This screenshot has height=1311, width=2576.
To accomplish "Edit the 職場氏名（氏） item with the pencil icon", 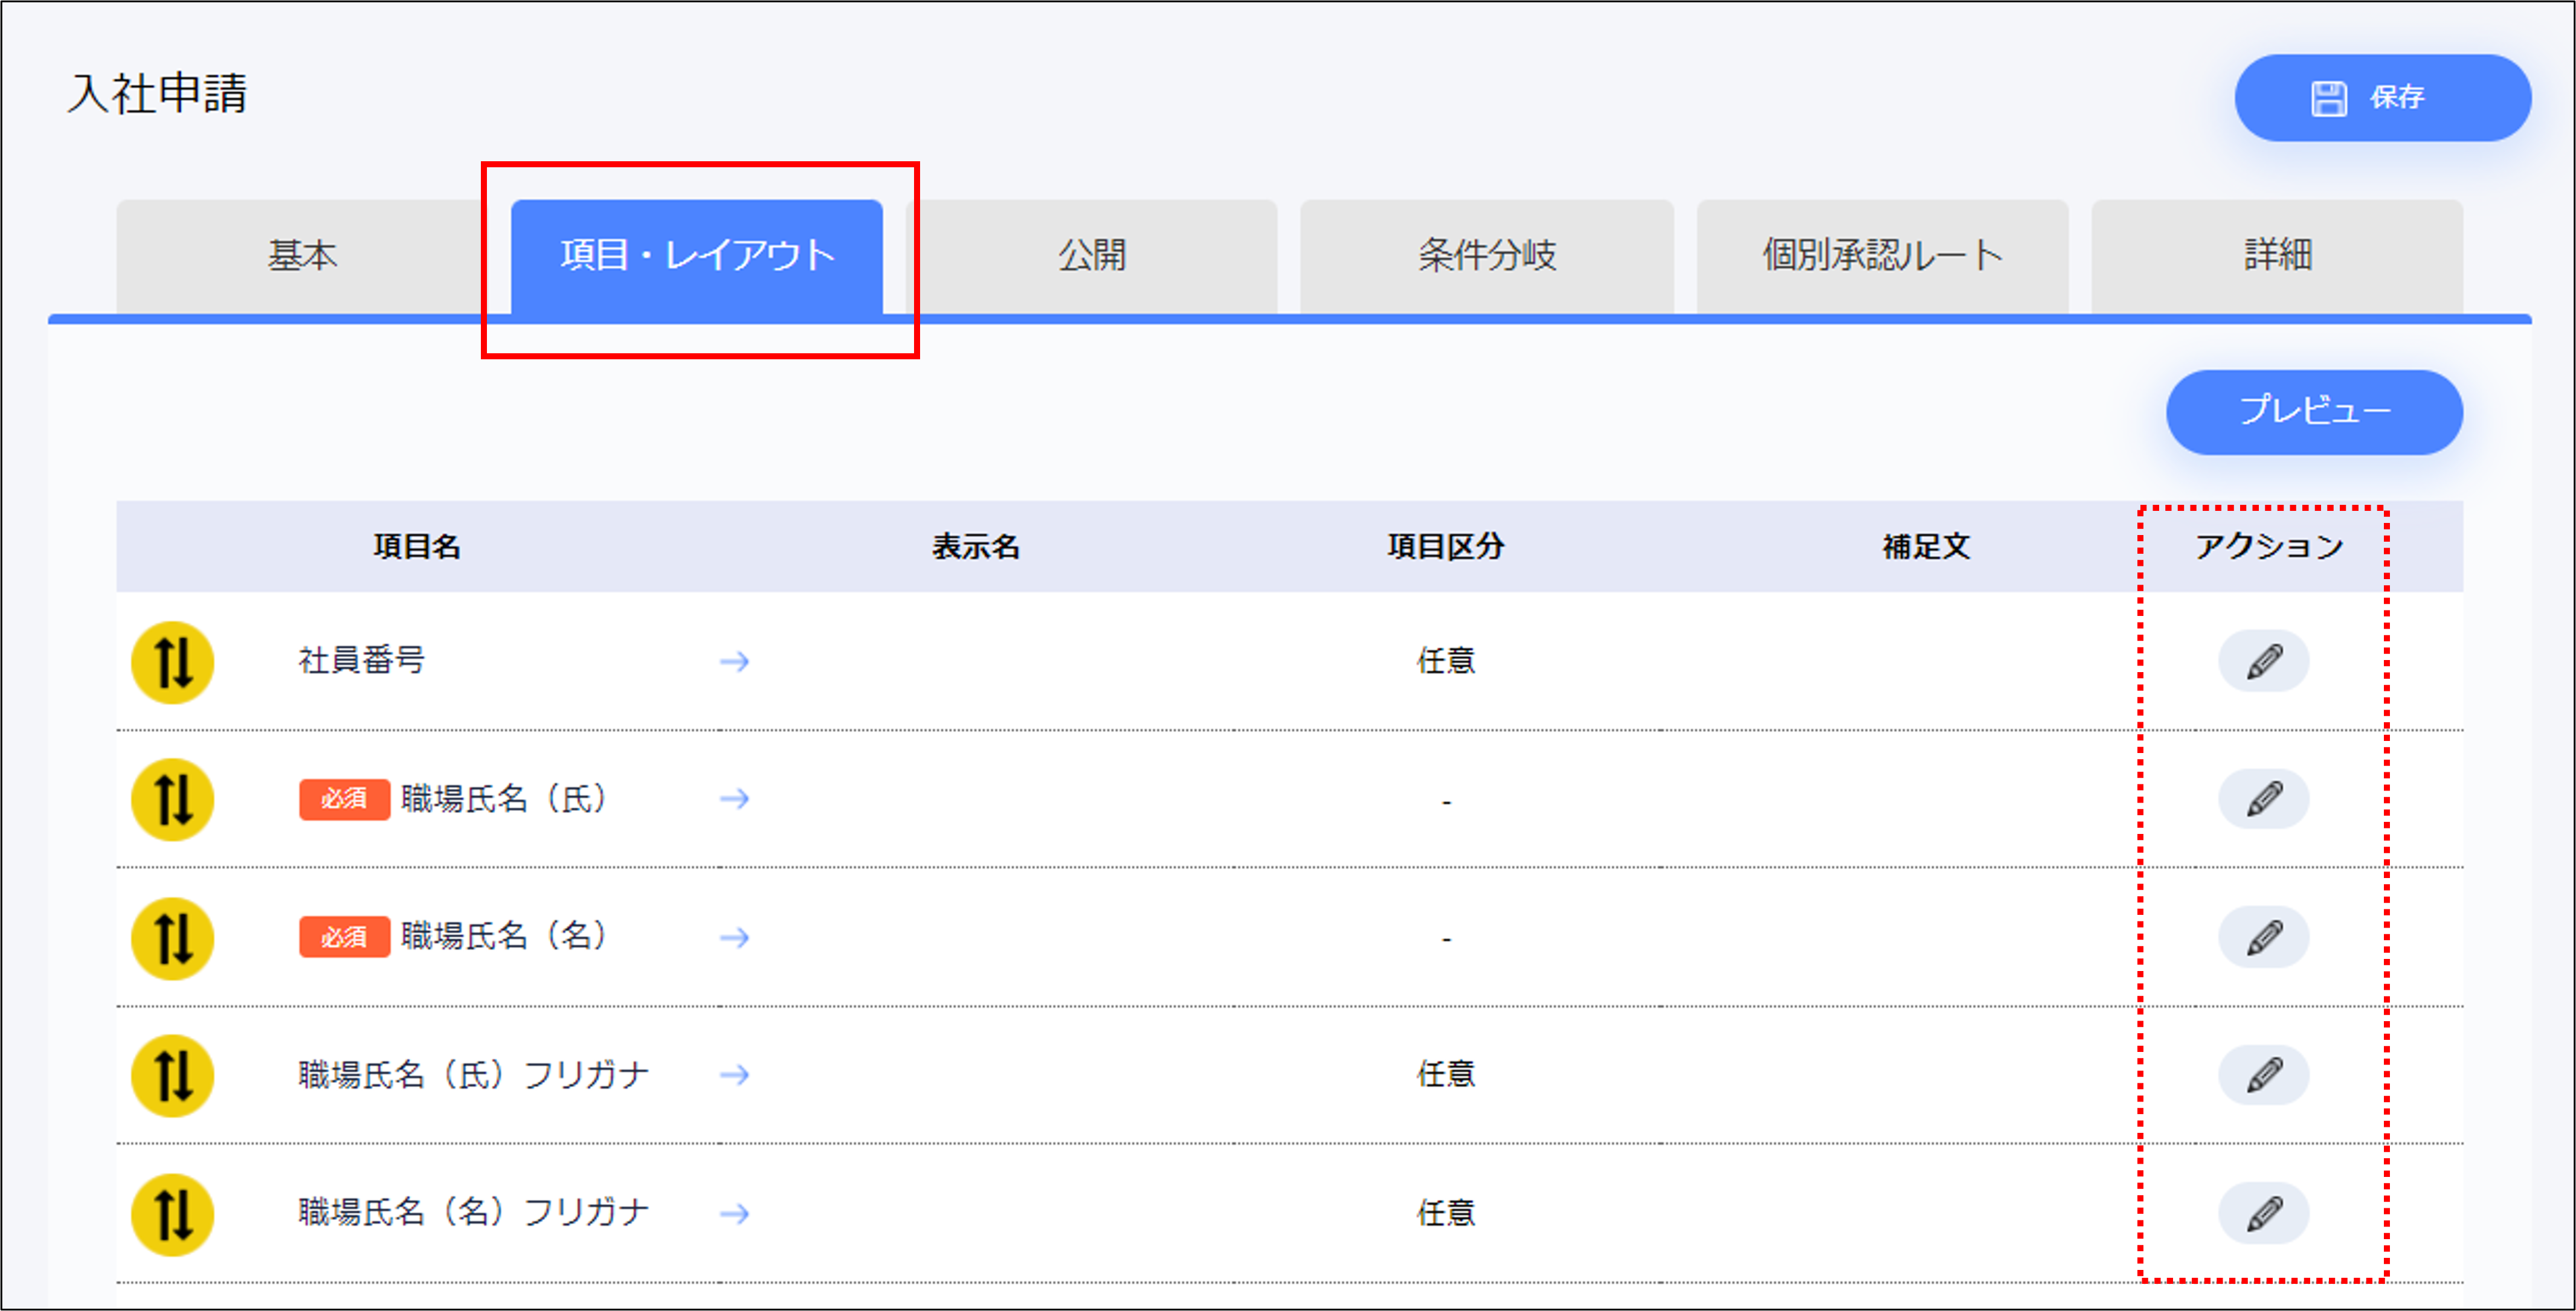I will coord(2264,798).
